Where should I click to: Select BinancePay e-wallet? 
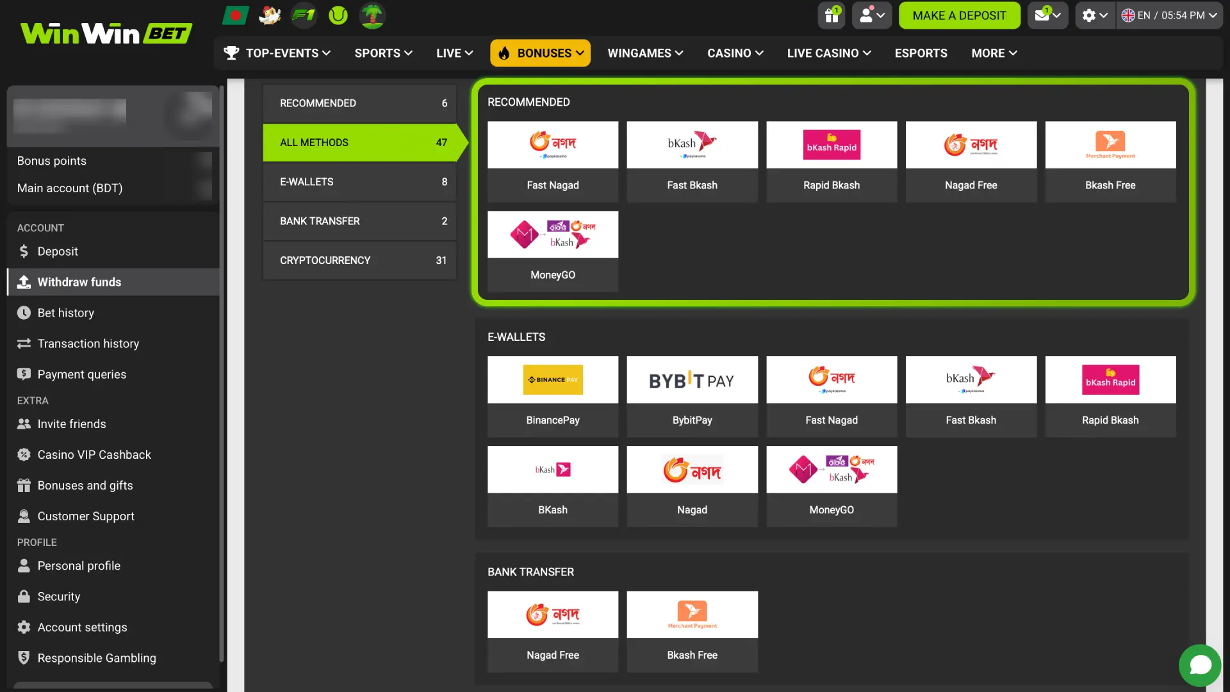coord(553,397)
